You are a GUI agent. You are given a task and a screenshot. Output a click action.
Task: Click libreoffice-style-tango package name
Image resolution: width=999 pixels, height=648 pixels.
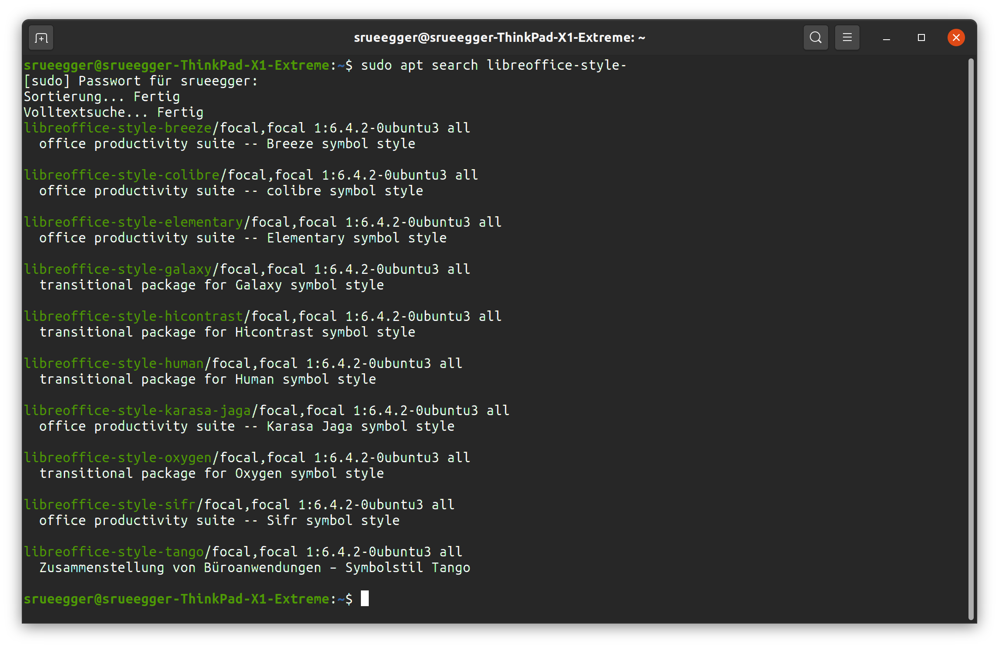click(114, 552)
